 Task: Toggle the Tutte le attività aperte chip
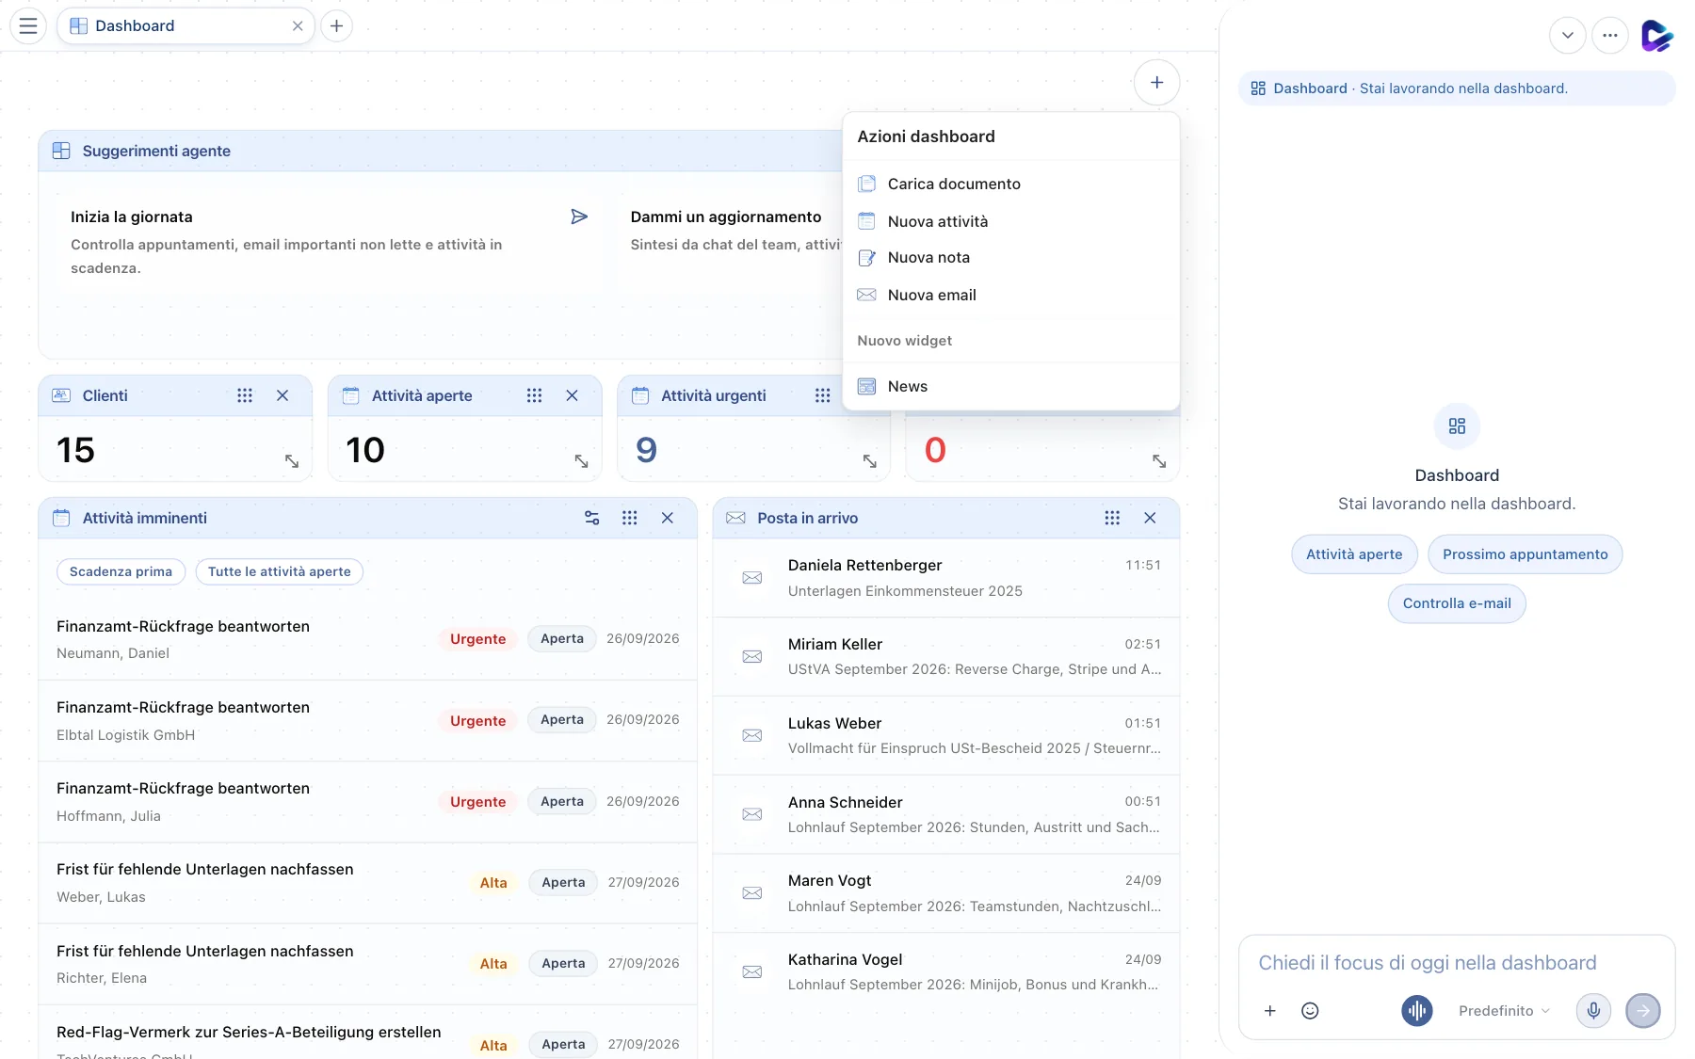tap(279, 571)
